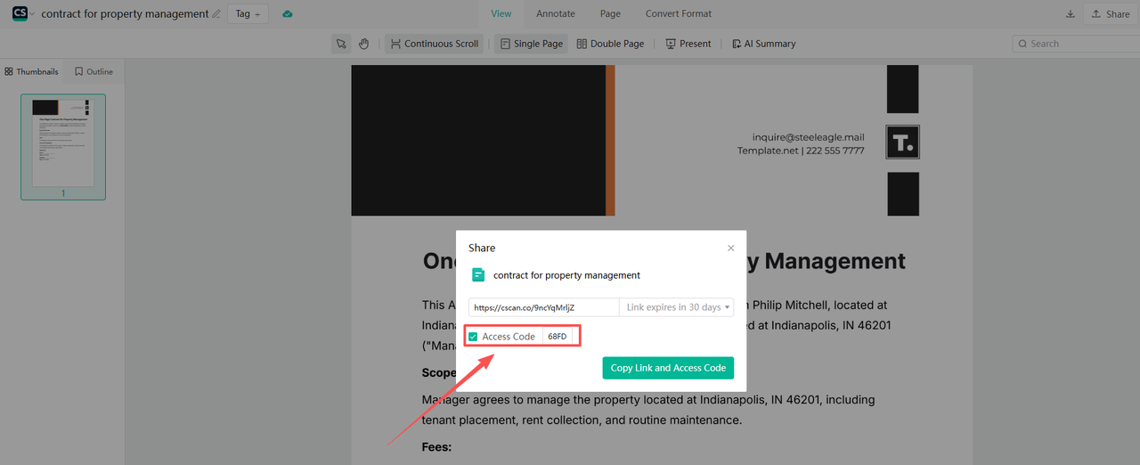This screenshot has width=1140, height=465.
Task: Open the Tag dropdown
Action: [x=248, y=14]
